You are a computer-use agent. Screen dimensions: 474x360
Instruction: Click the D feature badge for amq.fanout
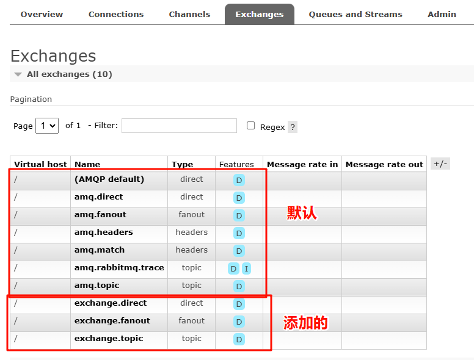click(x=239, y=215)
